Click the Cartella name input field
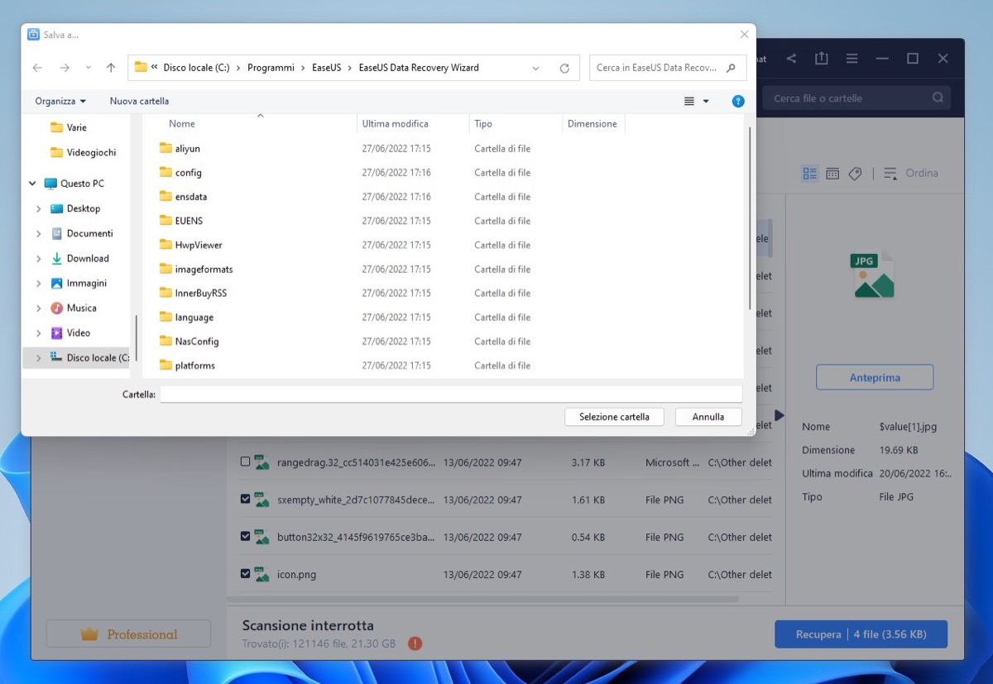This screenshot has height=684, width=993. point(451,395)
